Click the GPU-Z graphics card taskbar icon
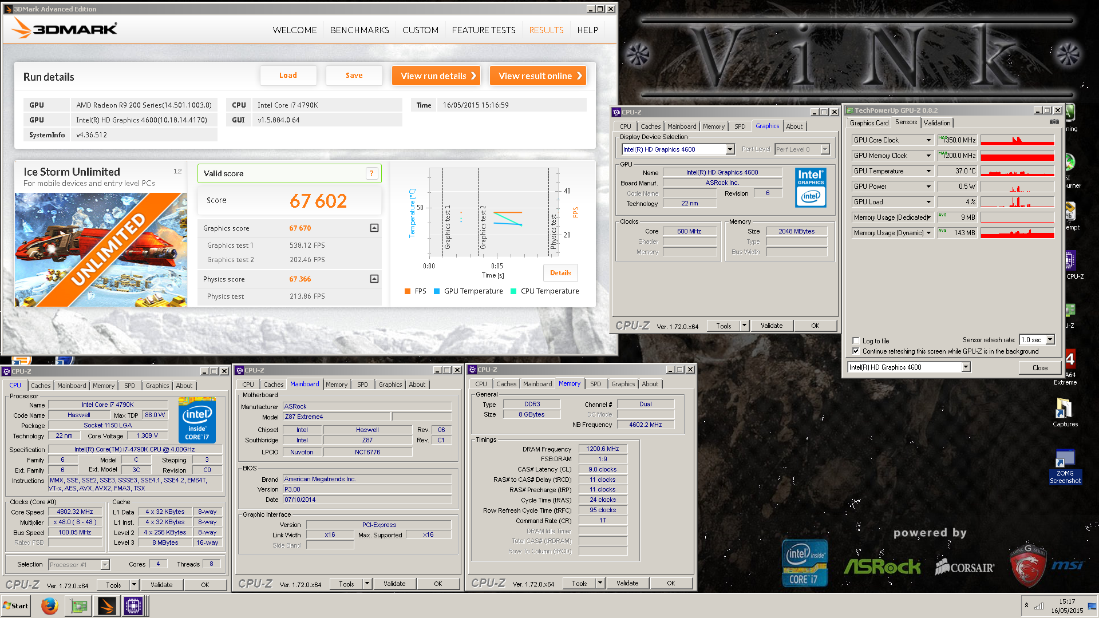 coord(78,605)
